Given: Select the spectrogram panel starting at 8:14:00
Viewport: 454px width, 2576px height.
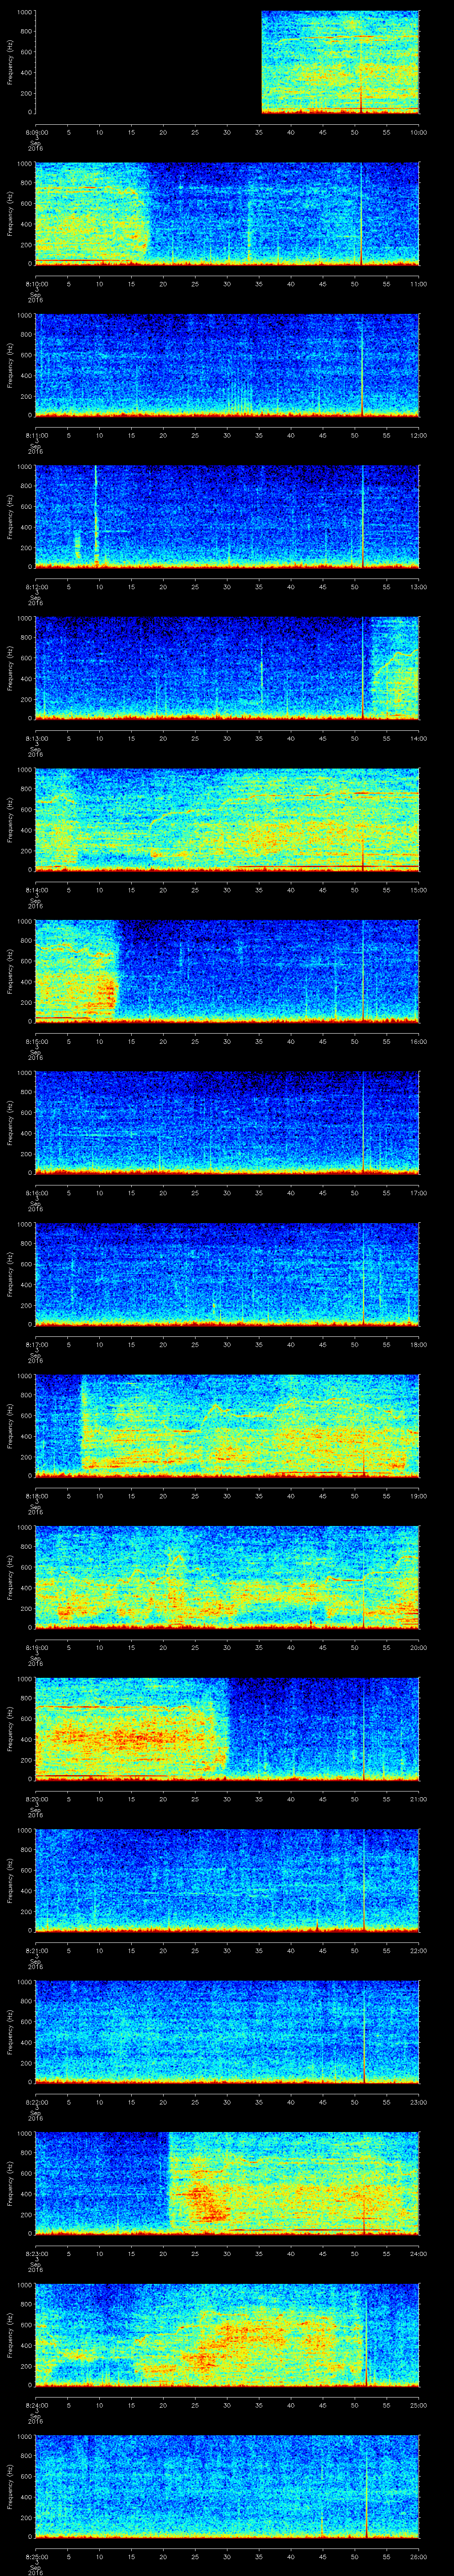Looking at the screenshot, I should [227, 819].
